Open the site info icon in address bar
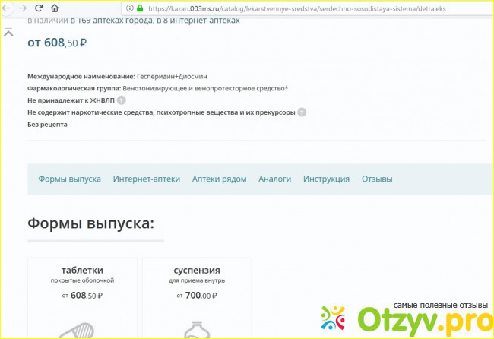 [128, 8]
